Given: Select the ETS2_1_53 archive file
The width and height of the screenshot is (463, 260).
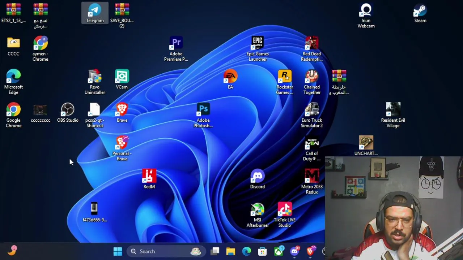Looking at the screenshot, I should pyautogui.click(x=13, y=13).
